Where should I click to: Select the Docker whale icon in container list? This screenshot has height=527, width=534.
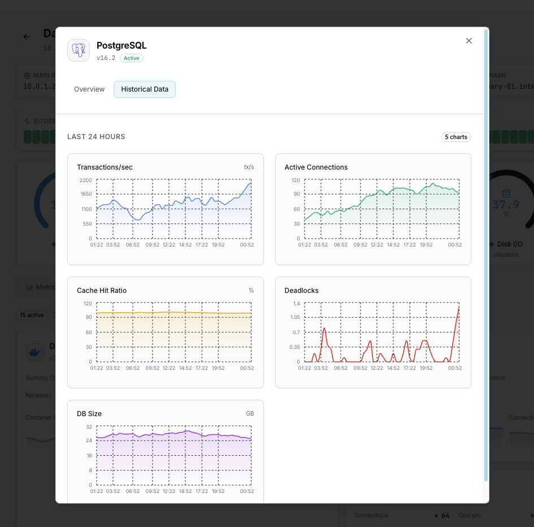coord(34,352)
